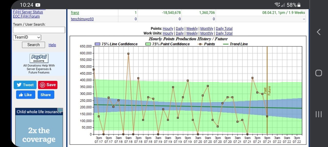The height and width of the screenshot is (147, 328).
Task: Click the Pinterest Save button
Action: tap(48, 85)
